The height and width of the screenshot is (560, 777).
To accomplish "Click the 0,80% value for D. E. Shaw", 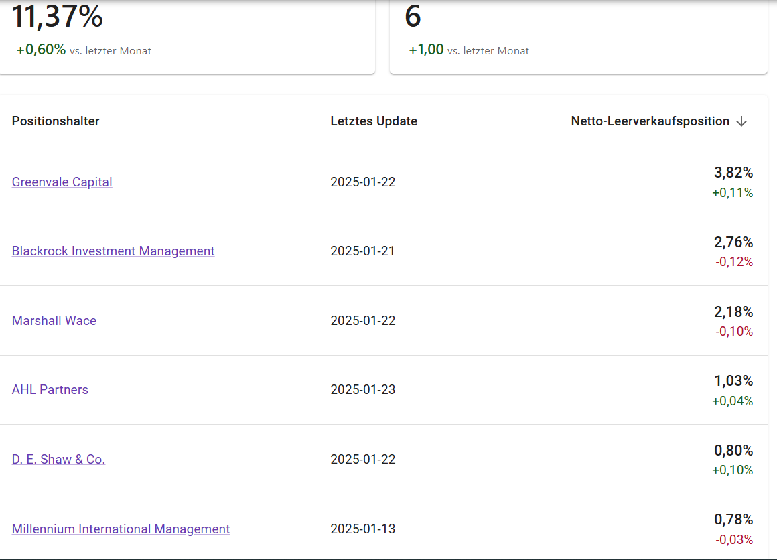I will (x=733, y=451).
